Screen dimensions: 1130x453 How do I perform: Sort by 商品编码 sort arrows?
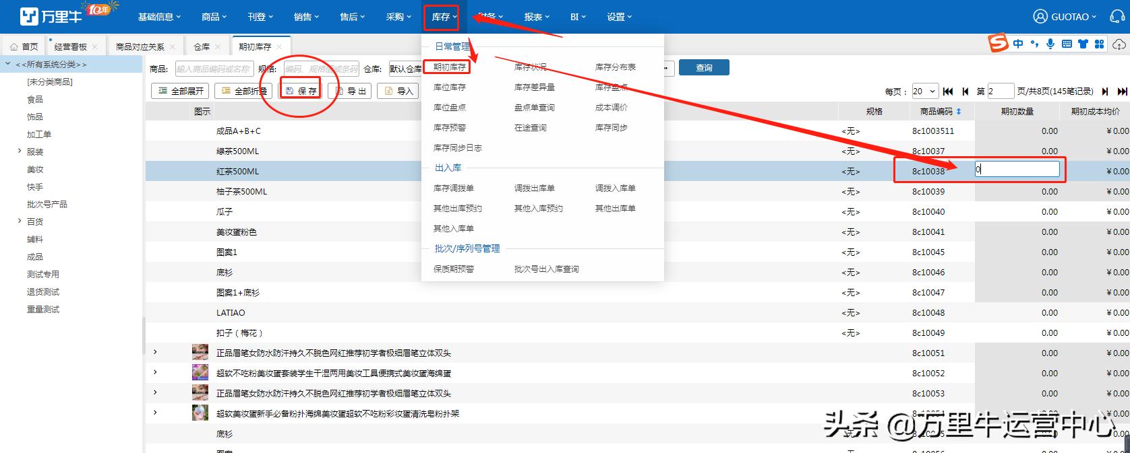click(959, 111)
